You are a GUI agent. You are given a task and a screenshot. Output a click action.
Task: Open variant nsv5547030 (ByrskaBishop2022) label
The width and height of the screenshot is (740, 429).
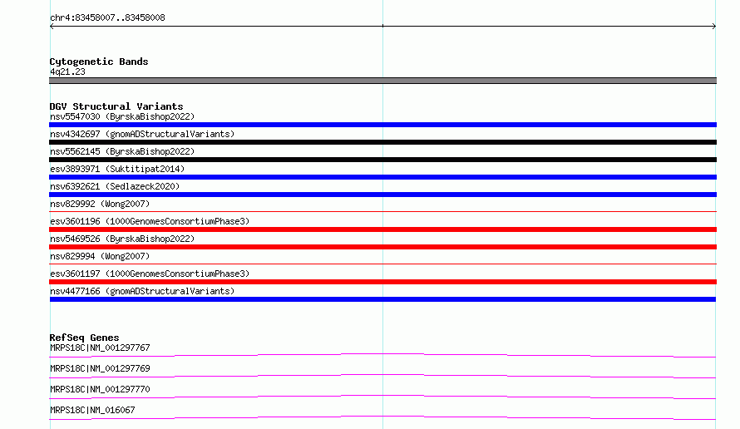tap(122, 116)
